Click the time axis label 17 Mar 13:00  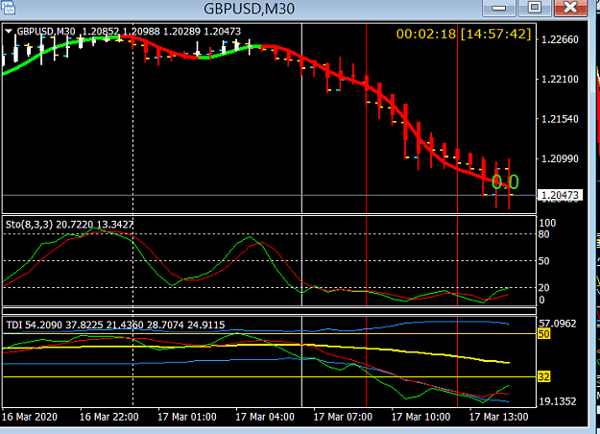[x=498, y=417]
